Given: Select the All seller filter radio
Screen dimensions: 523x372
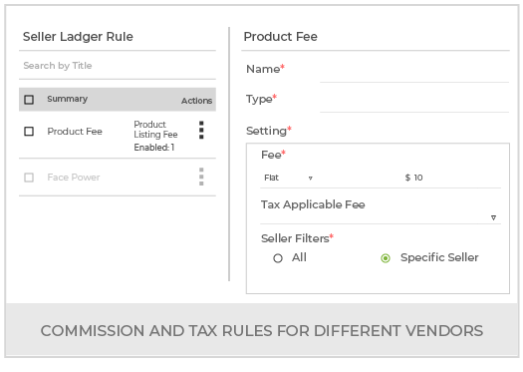Looking at the screenshot, I should (278, 258).
